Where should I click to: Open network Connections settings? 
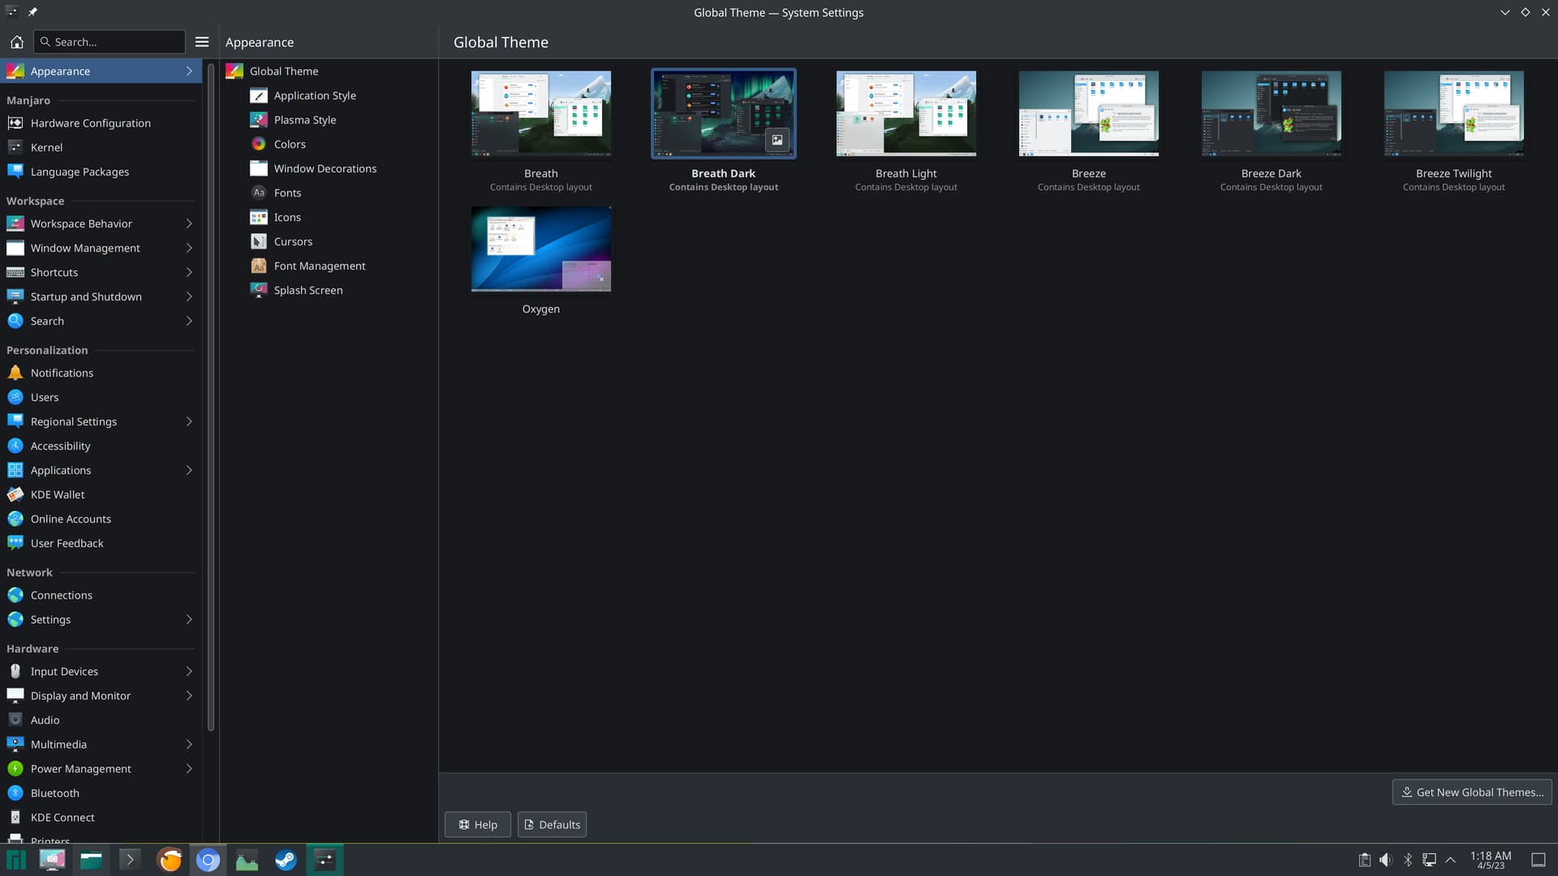point(101,595)
